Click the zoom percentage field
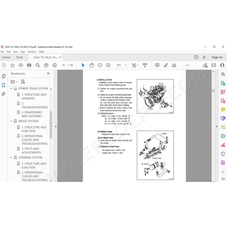 point(119,65)
